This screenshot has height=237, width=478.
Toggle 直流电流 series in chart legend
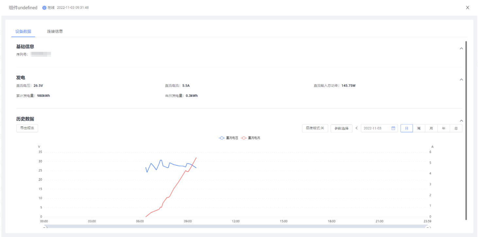[x=251, y=138]
